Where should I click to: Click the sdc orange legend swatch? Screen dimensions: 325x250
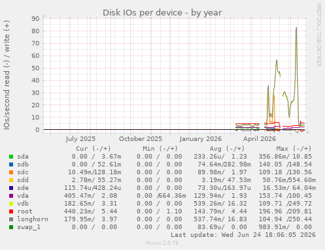[11, 172]
